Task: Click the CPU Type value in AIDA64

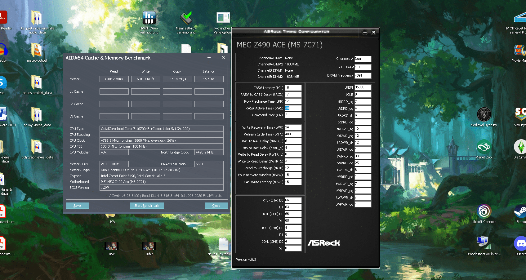Action: point(161,129)
